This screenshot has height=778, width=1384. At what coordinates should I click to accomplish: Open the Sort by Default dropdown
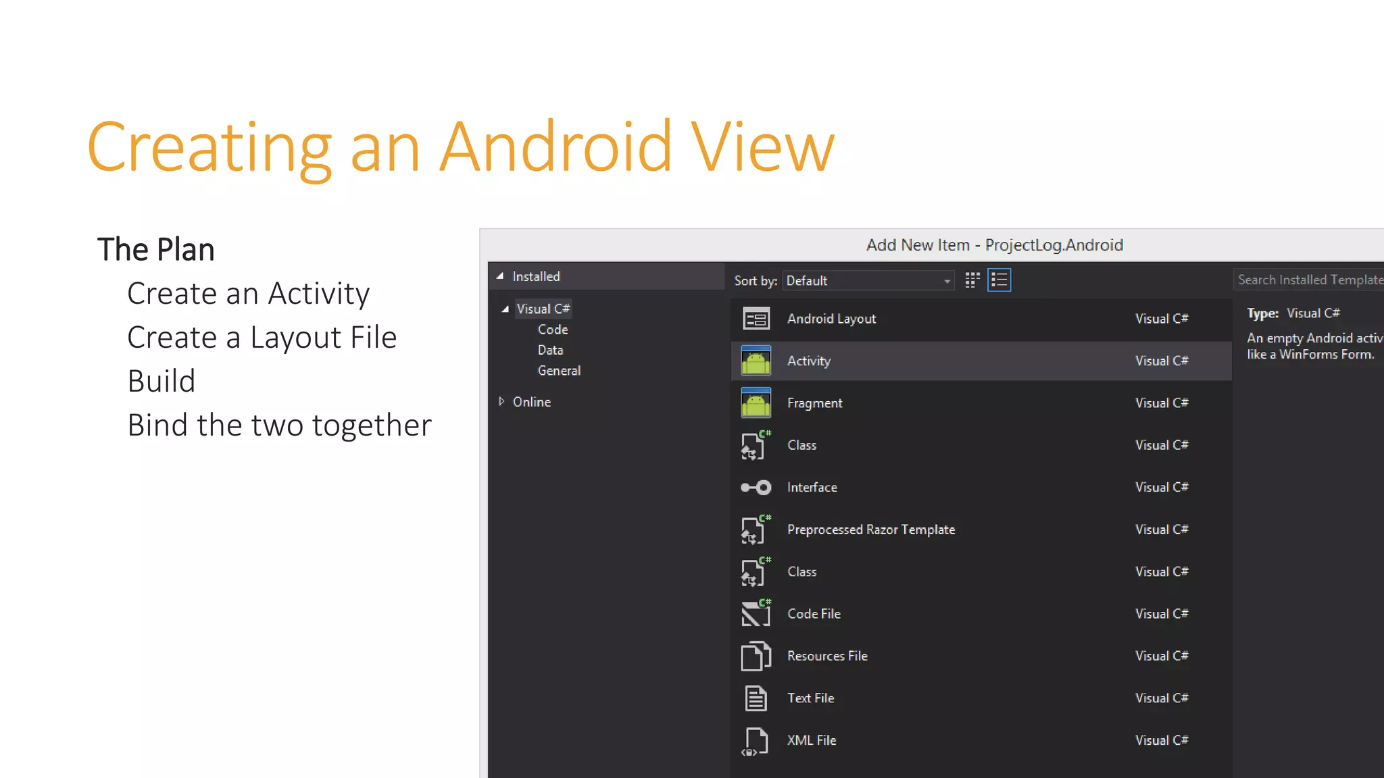pos(868,281)
